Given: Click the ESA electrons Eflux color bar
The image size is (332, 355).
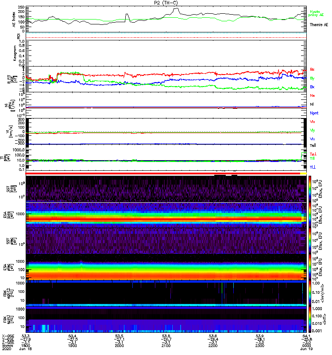Looking at the screenshot, I should [310, 267].
